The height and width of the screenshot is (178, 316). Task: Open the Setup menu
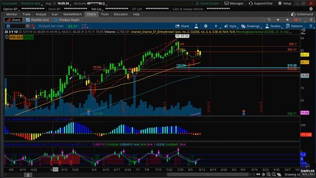pos(284,3)
